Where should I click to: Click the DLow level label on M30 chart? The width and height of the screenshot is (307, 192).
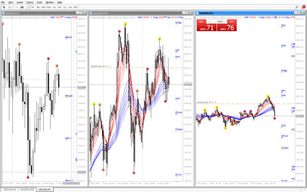point(178,174)
